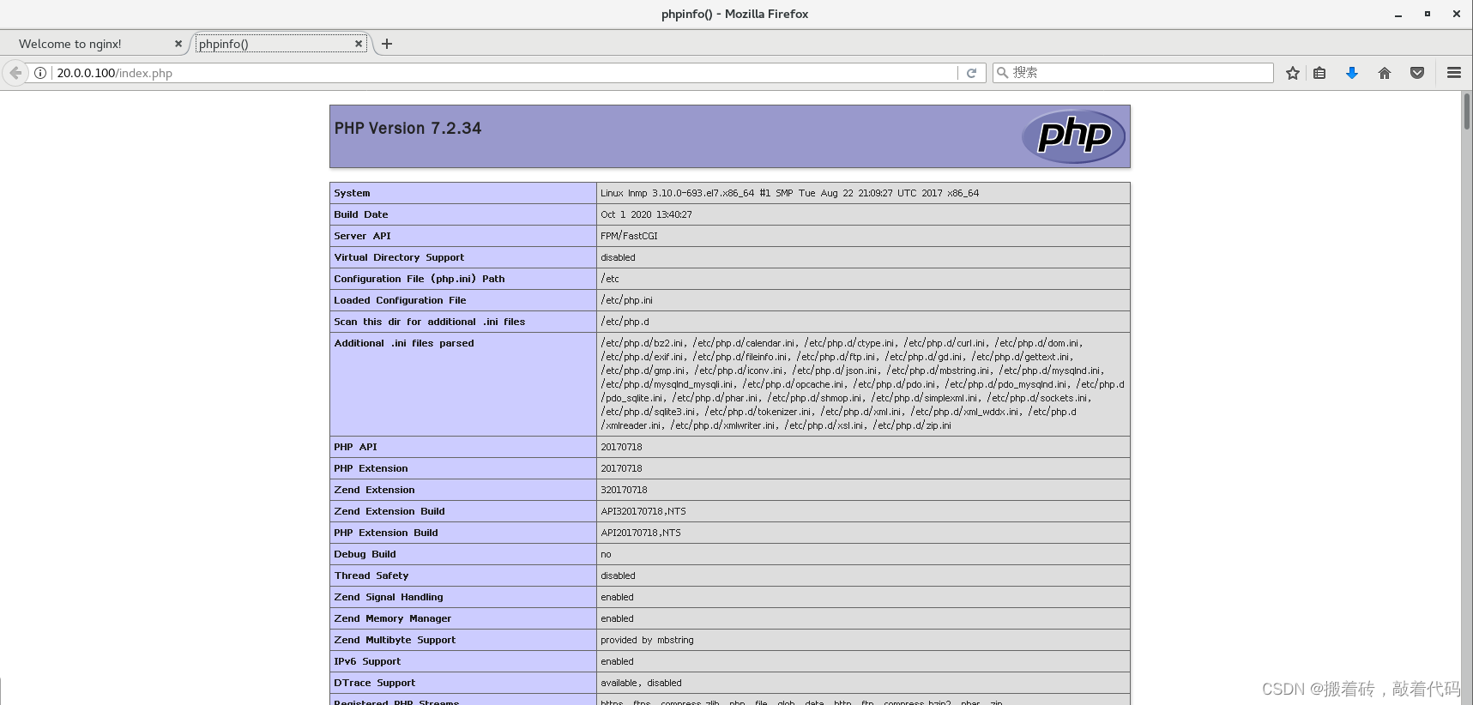Image resolution: width=1473 pixels, height=705 pixels.
Task: Click the available, disabled value
Action: [641, 683]
